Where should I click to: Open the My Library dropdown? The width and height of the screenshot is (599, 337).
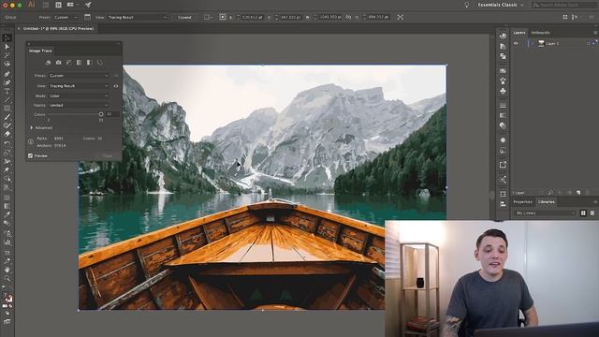coord(545,212)
